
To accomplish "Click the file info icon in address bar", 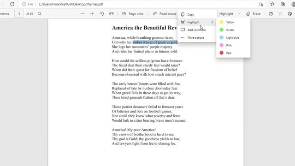I will pos(24,4).
